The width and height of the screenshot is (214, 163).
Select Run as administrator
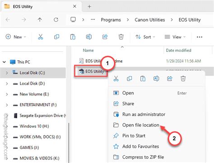pos(157,114)
